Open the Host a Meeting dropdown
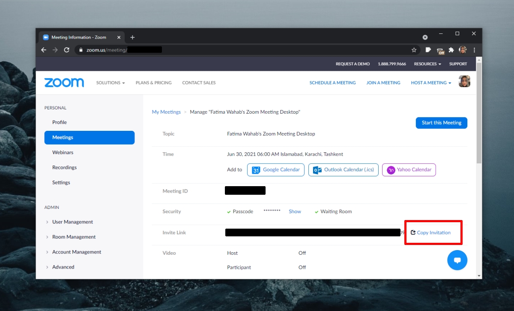 click(x=431, y=83)
